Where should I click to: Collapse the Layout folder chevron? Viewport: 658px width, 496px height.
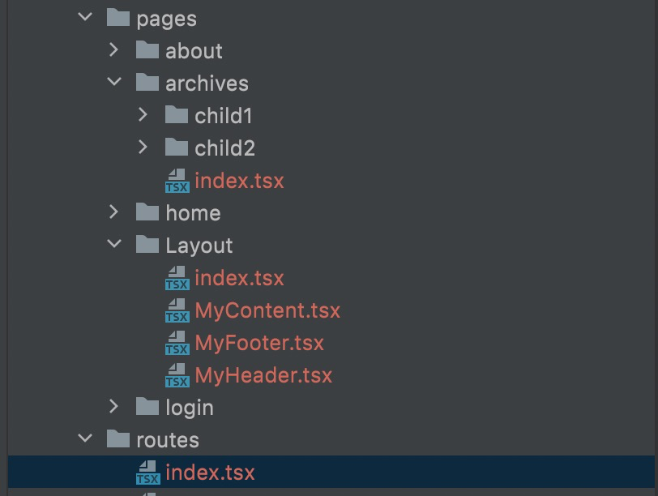click(114, 245)
